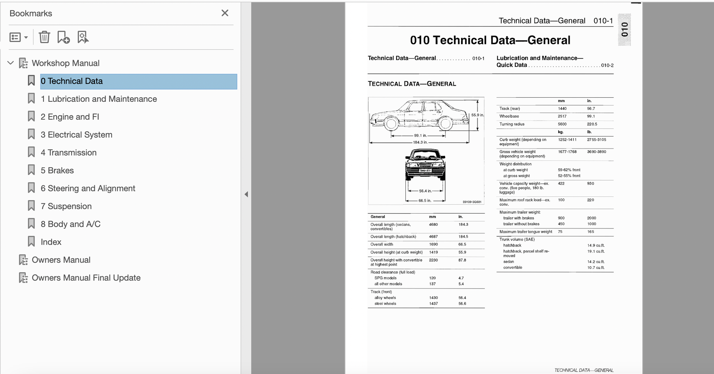Image resolution: width=714 pixels, height=374 pixels.
Task: Click the bookmark icon next to 7 Suspension
Action: [31, 206]
